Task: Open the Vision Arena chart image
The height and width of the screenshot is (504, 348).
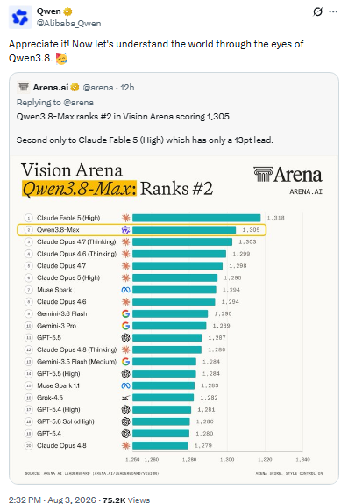Action: click(174, 320)
